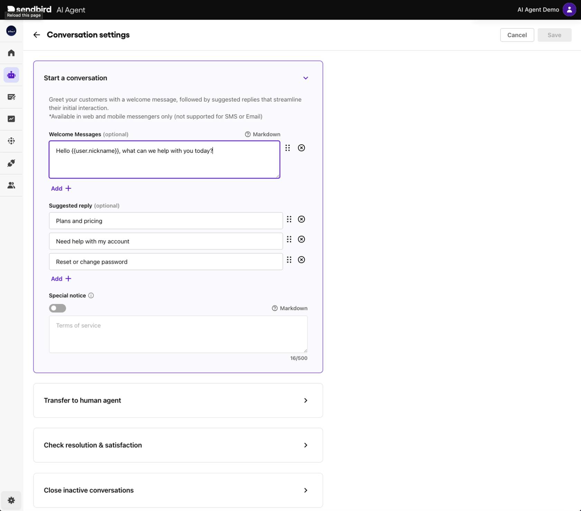Select the AI agent robot sidebar icon
Image resolution: width=581 pixels, height=511 pixels.
pyautogui.click(x=11, y=75)
